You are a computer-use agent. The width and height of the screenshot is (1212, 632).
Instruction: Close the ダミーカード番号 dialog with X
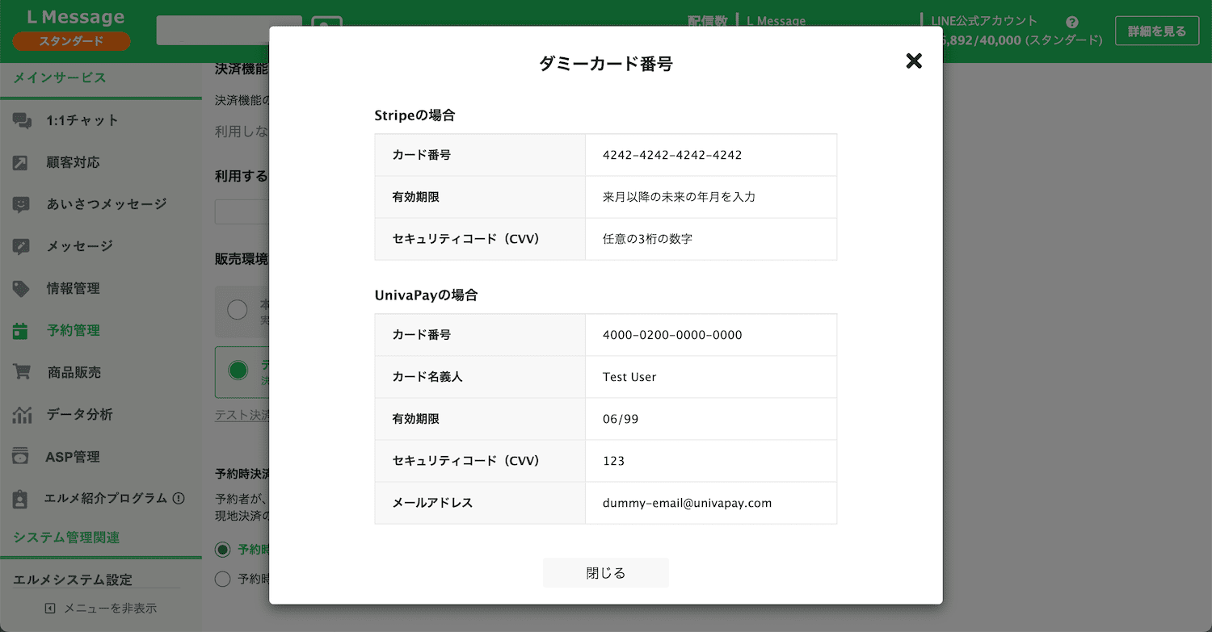click(x=914, y=61)
